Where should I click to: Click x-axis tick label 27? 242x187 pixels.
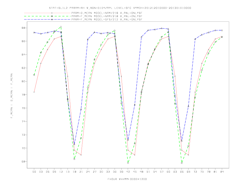[94, 172]
